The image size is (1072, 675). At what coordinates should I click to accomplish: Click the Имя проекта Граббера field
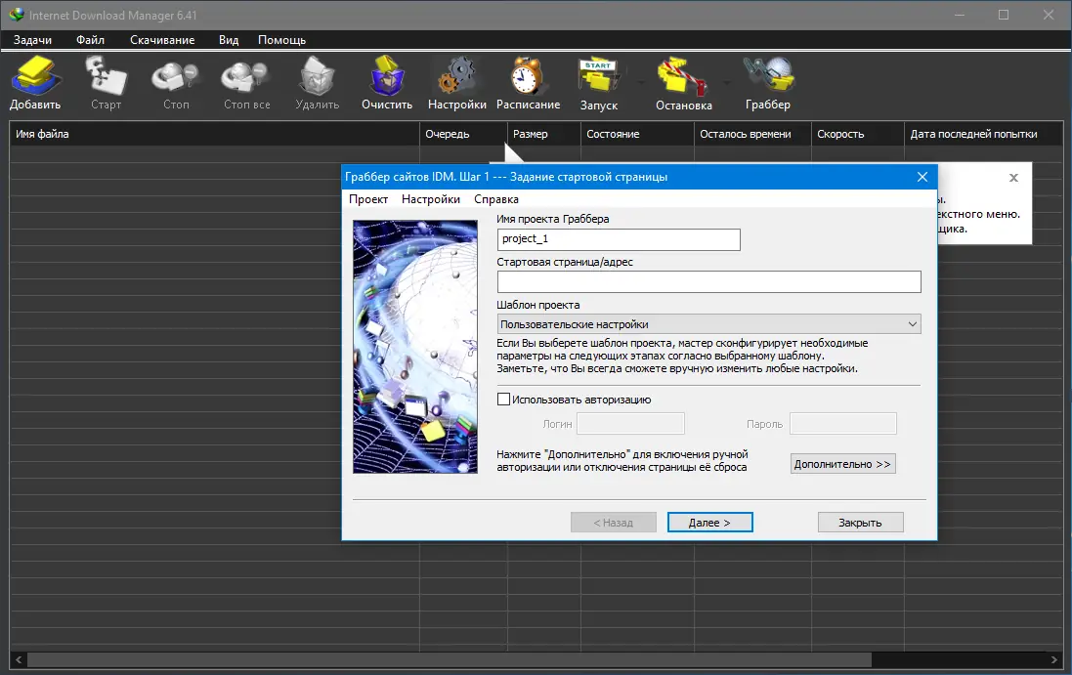coord(619,239)
